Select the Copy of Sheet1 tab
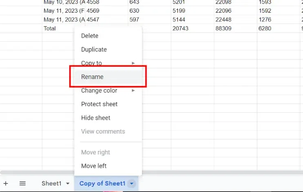Viewport: 303px width, 192px height. [x=102, y=183]
